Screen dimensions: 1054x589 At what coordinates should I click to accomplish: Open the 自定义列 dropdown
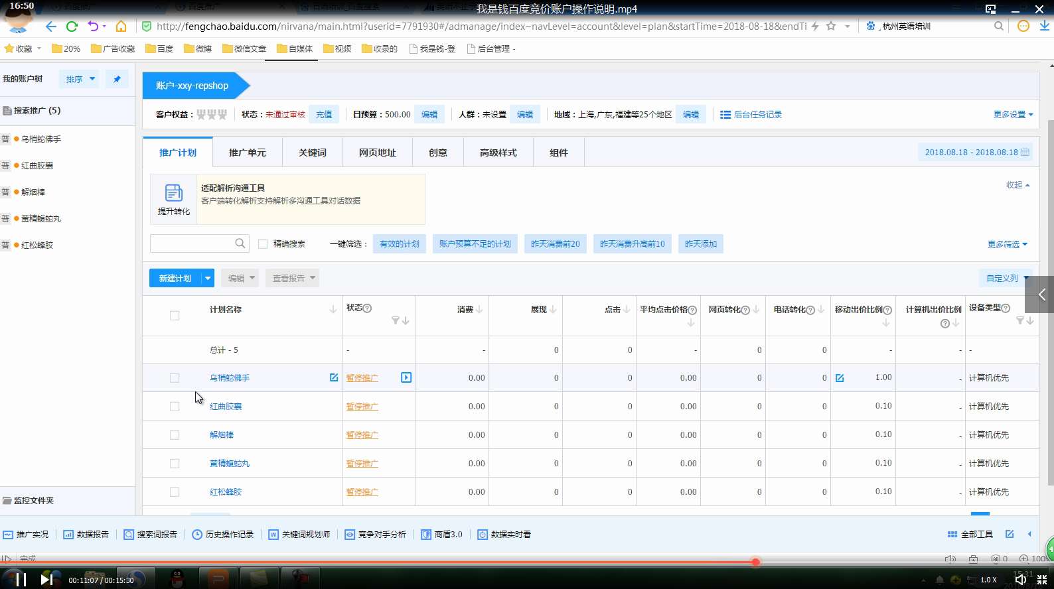[x=1008, y=278]
